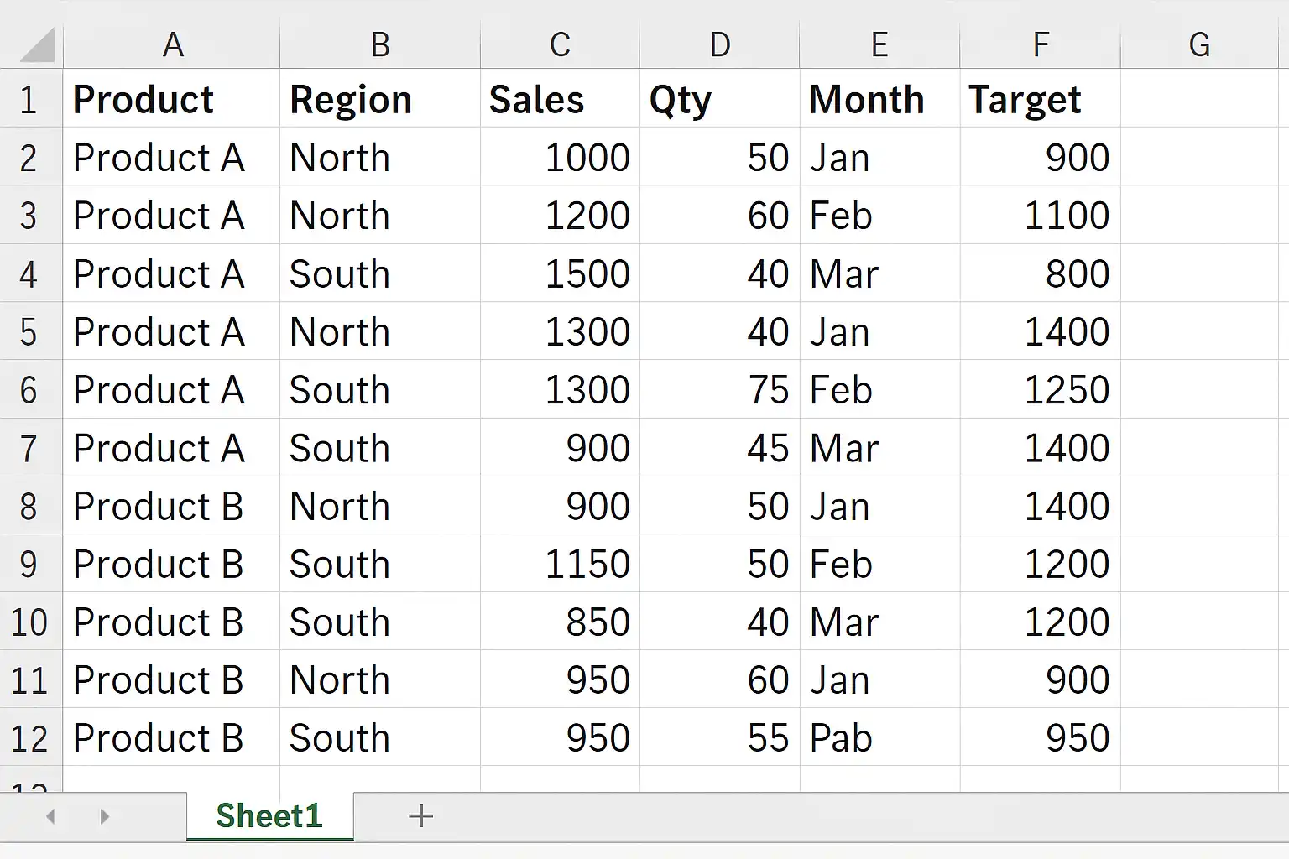
Task: Select row 1 header
Action: click(x=30, y=98)
